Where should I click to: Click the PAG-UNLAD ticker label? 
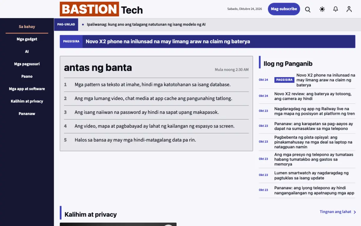coord(66,24)
